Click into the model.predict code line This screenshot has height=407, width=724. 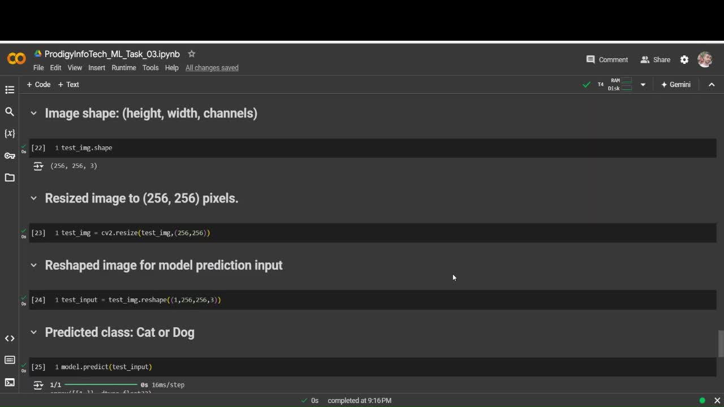point(106,367)
